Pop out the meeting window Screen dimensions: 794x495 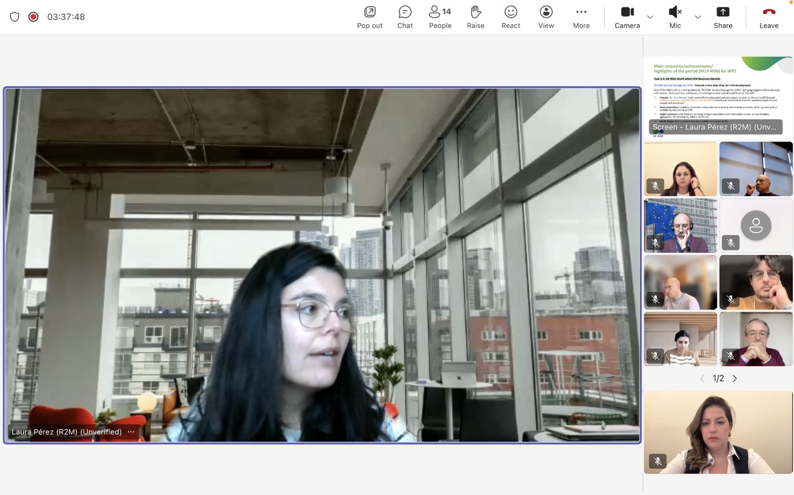pos(370,17)
